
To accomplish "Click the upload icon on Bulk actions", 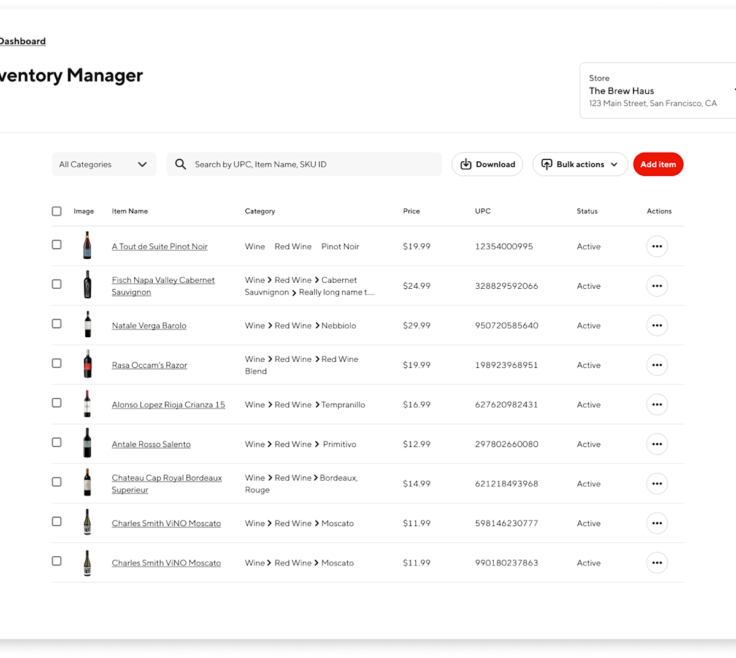I will click(x=545, y=164).
